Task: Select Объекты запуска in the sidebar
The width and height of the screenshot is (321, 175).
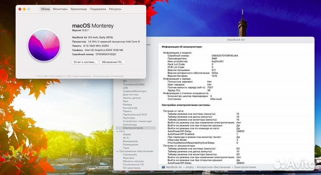Action: pos(133,161)
